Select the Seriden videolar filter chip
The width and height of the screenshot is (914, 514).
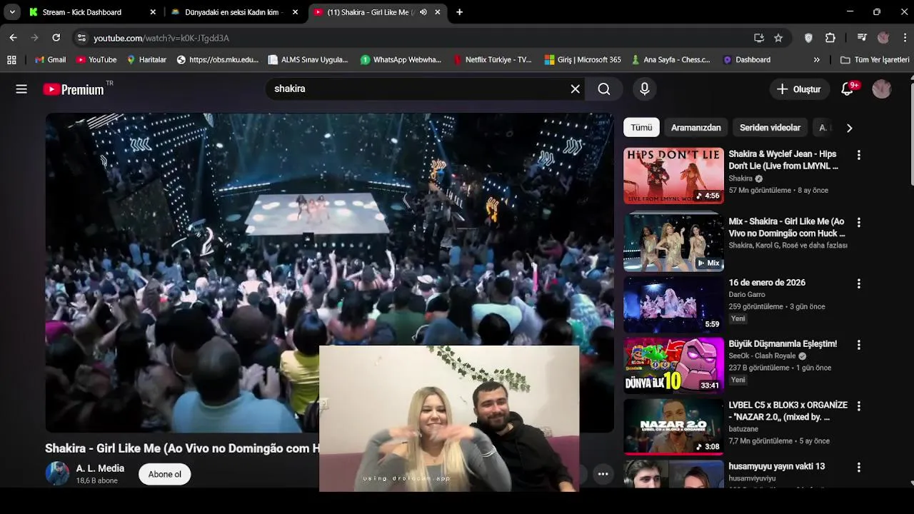(770, 128)
